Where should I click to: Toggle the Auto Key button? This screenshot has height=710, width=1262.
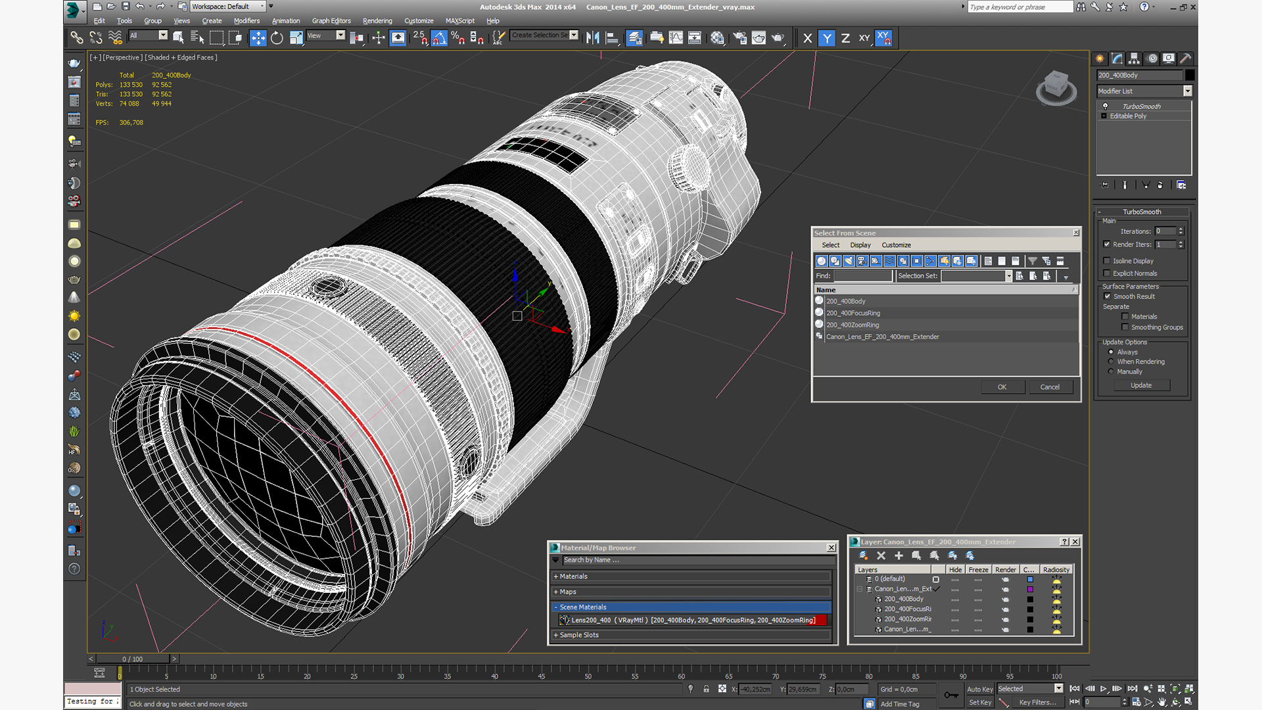[x=979, y=689]
